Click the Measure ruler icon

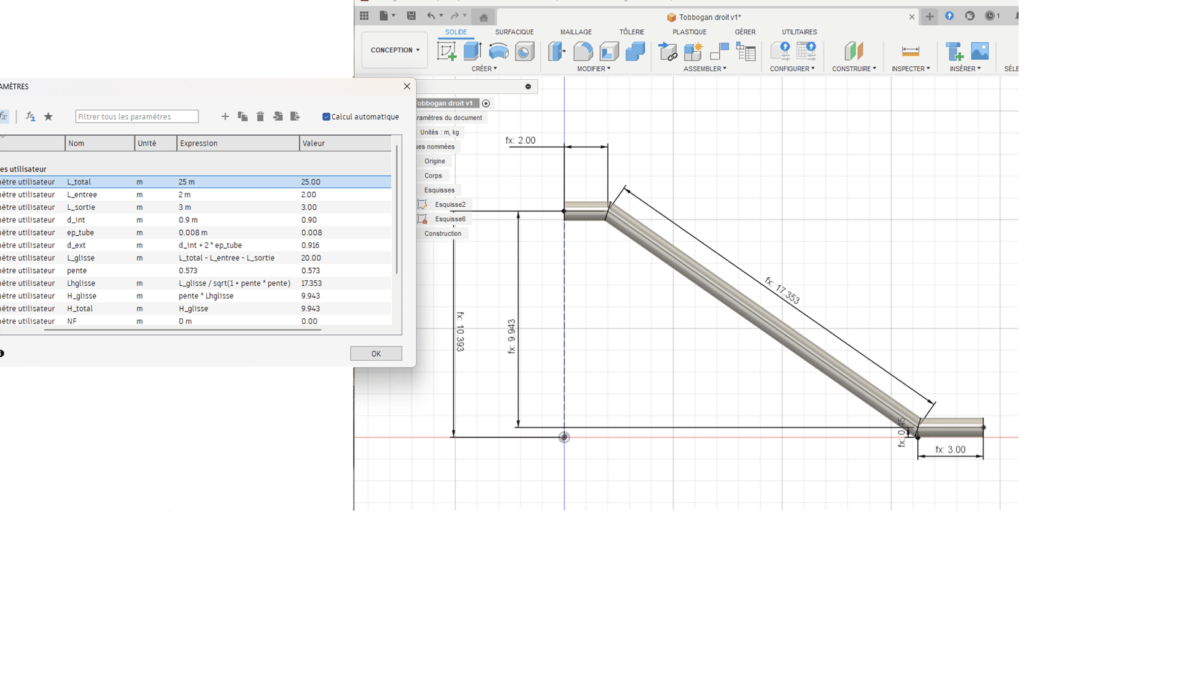[910, 52]
